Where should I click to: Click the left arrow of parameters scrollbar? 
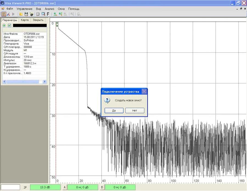pyautogui.click(x=4, y=82)
